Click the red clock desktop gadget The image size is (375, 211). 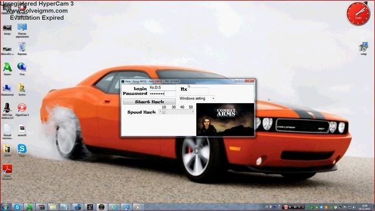point(358,13)
